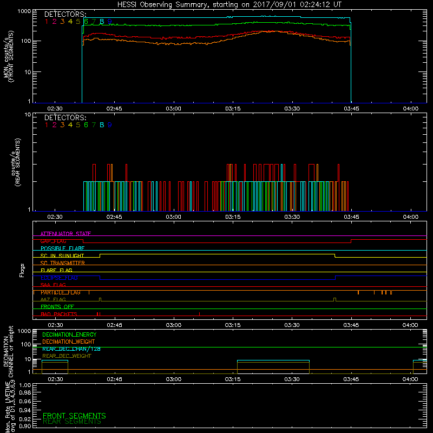Click detector 9 in front segments legend
Viewport: 433px width, 433px height.
[110, 22]
